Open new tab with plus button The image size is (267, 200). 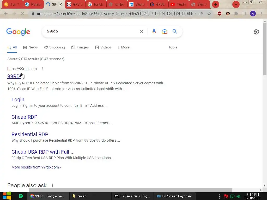coord(216,4)
